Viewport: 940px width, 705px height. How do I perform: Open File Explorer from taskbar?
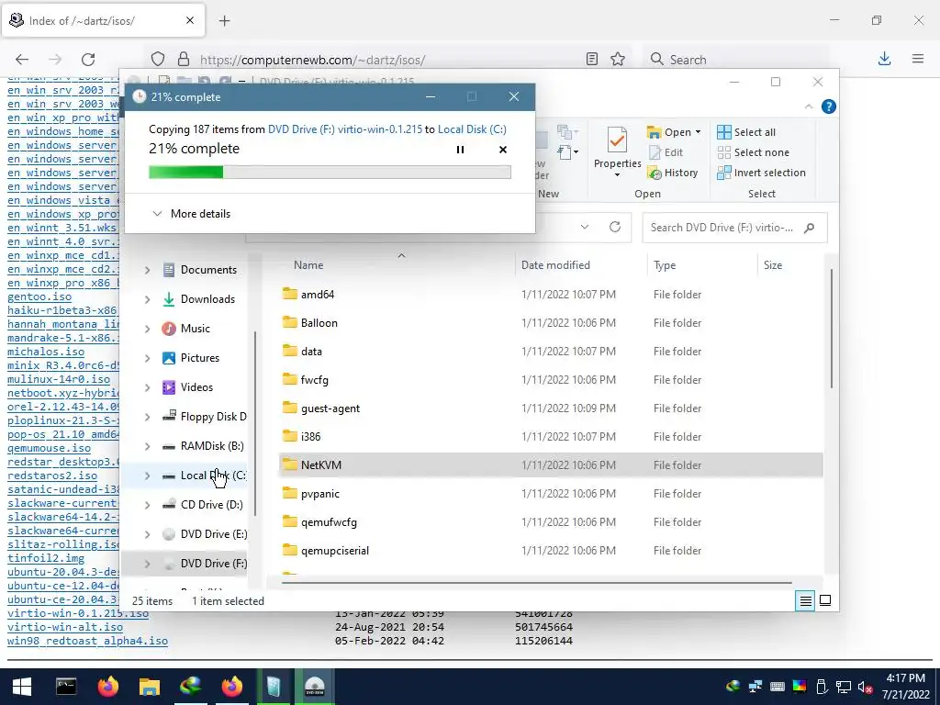[x=150, y=687]
